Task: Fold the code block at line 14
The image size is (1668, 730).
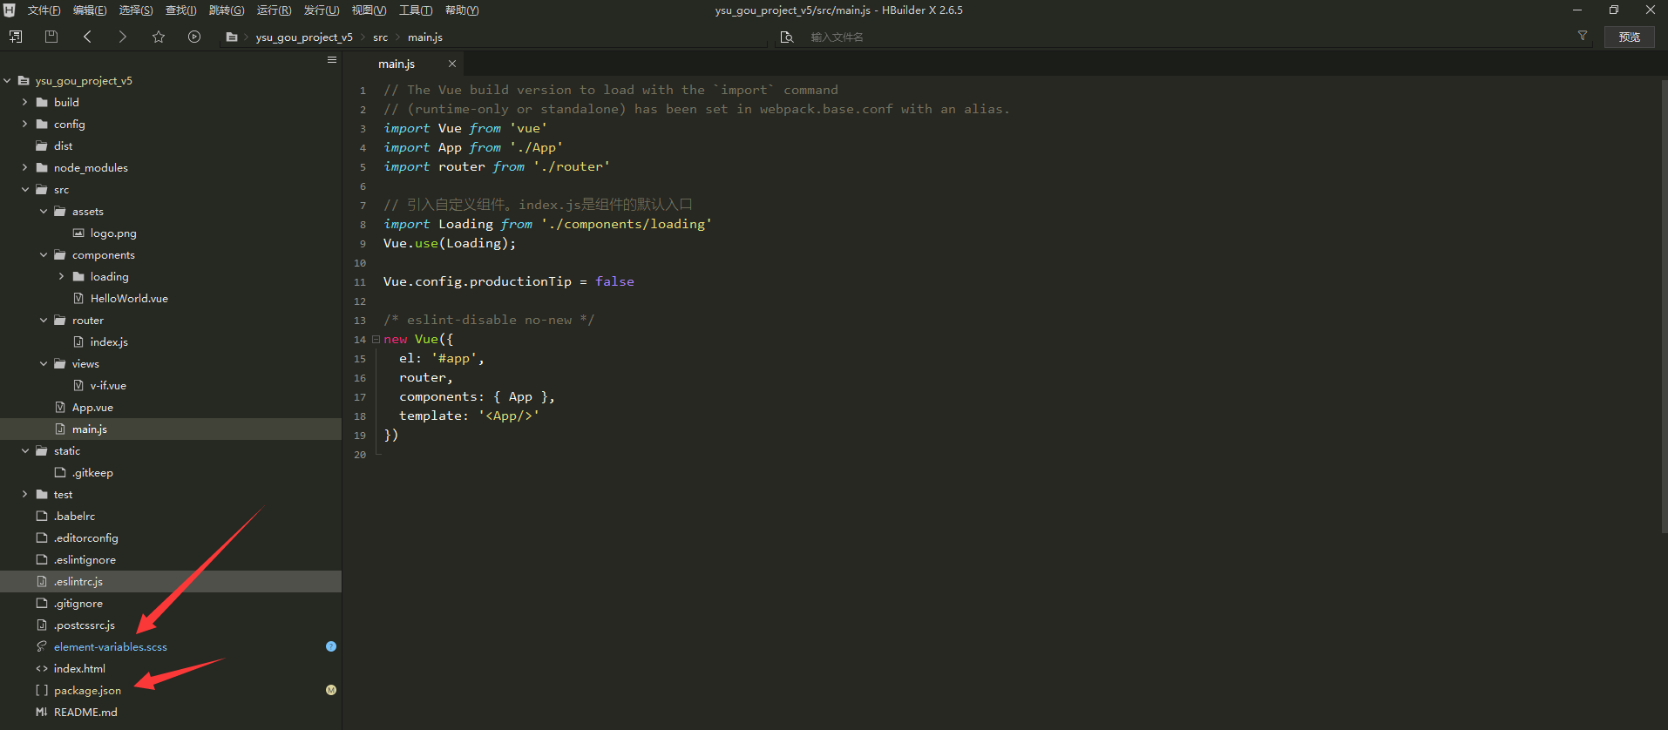Action: click(376, 339)
